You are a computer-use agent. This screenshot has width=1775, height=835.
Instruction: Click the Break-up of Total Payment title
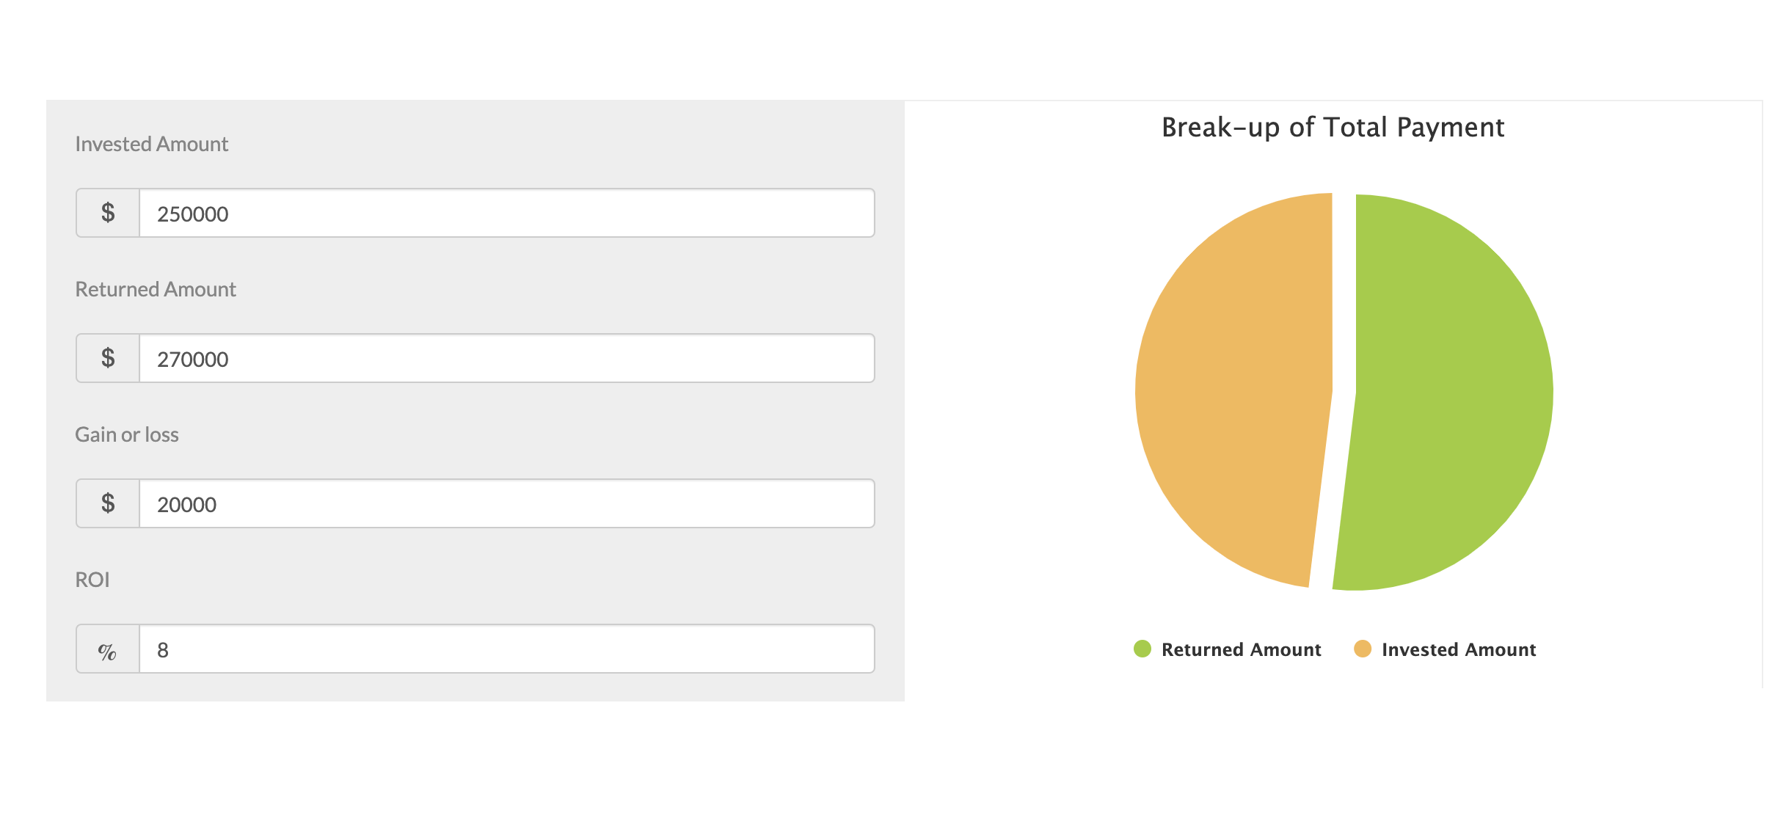(1333, 128)
